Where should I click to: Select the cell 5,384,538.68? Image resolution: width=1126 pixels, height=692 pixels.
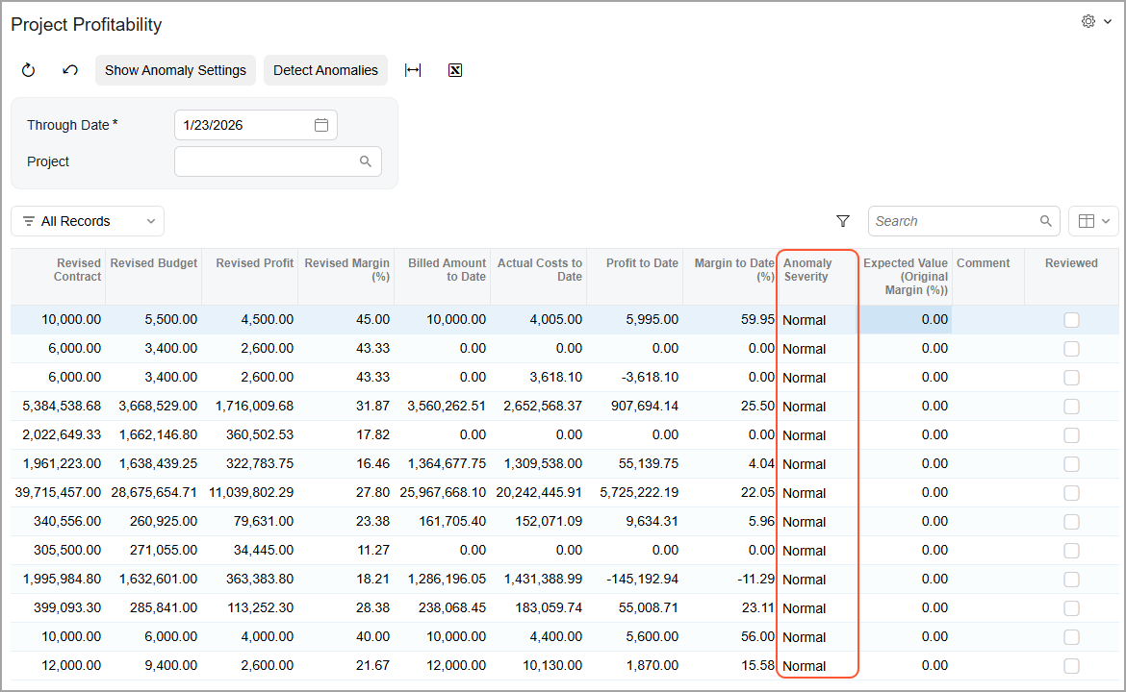pos(59,406)
